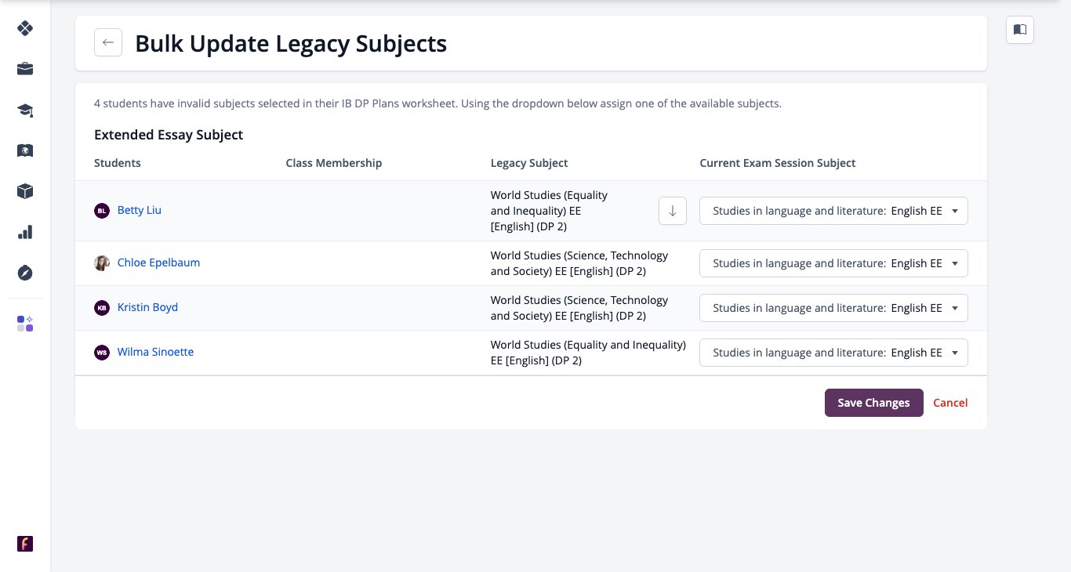The width and height of the screenshot is (1071, 572).
Task: Click Wilma Sinoette's WS avatar
Action: (102, 353)
